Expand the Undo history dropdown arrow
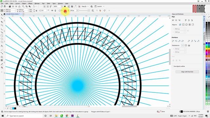This screenshot has width=210, height=118. coord(36,7)
